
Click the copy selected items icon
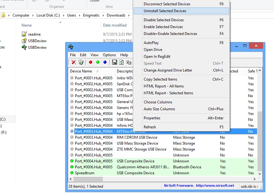(x=129, y=62)
